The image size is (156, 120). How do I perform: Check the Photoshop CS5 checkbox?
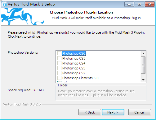[59, 58]
